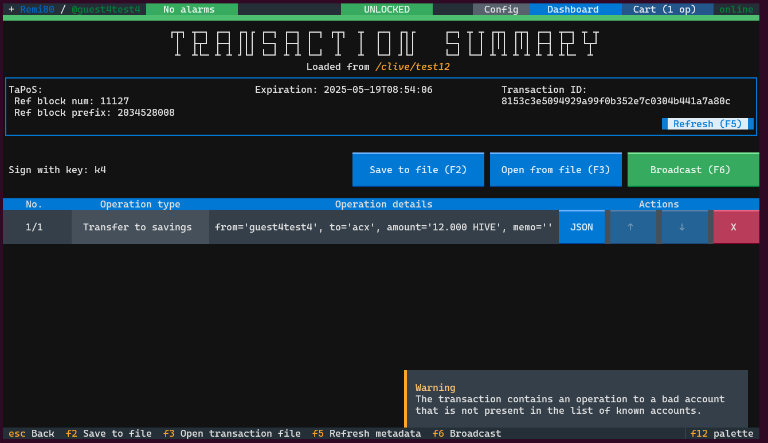The image size is (768, 443).
Task: Click the operation details text cell
Action: pyautogui.click(x=384, y=227)
